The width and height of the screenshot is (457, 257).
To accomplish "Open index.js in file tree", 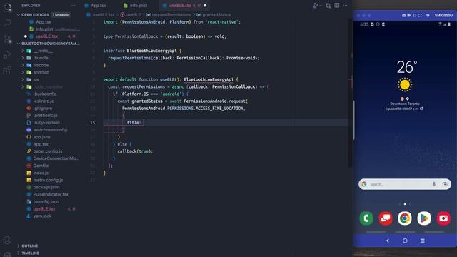I will 41,173.
